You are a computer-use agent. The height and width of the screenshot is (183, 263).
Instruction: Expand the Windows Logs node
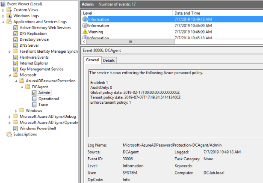(x=4, y=16)
